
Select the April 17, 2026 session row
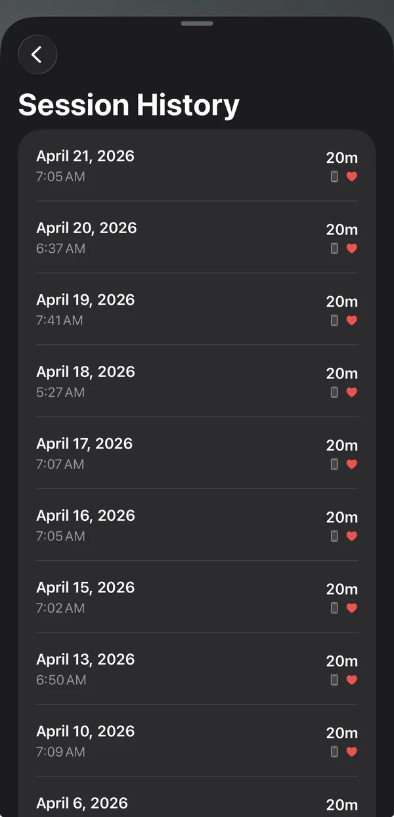(x=197, y=453)
